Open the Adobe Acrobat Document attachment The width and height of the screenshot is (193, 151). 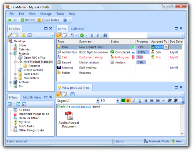pos(69,120)
